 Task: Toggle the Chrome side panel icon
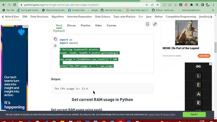pyautogui.click(x=202, y=5)
